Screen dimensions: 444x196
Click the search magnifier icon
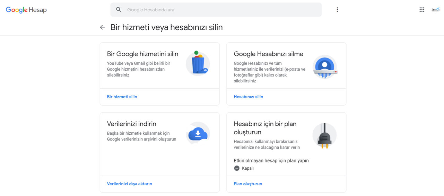click(x=119, y=10)
